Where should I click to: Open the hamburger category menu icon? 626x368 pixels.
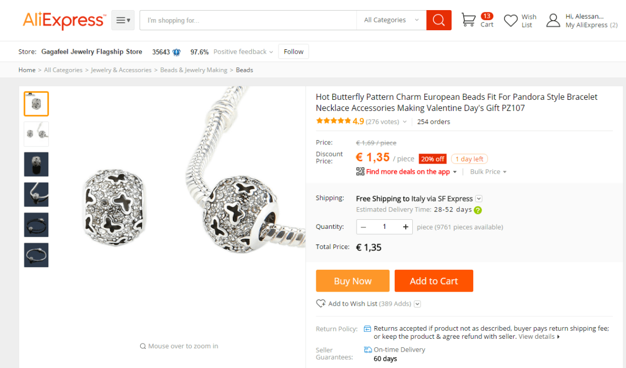(123, 20)
